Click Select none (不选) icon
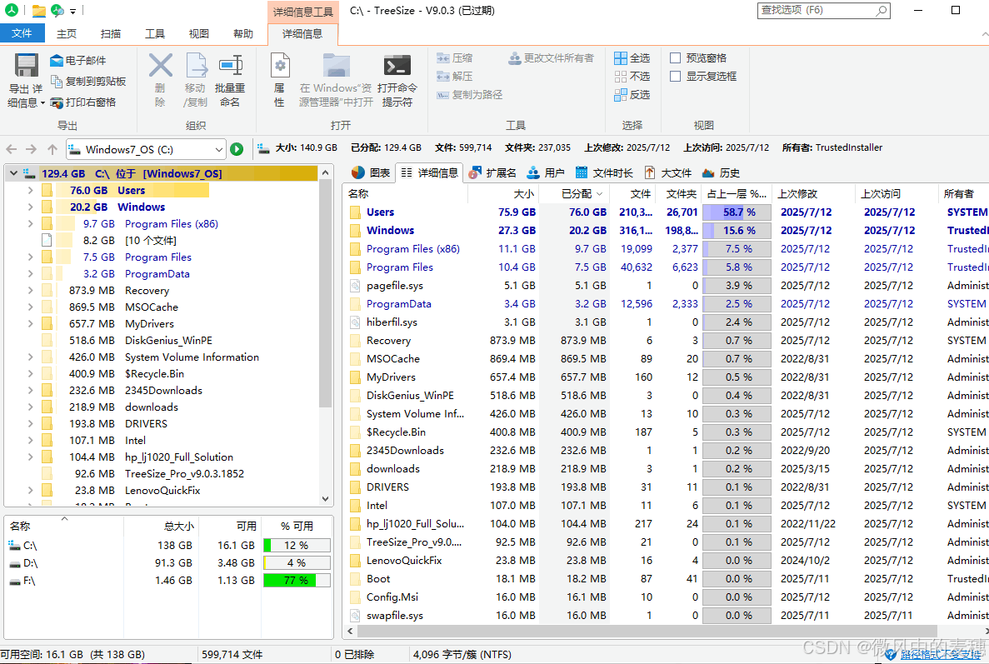Screen dimensions: 989x664 click(x=621, y=77)
